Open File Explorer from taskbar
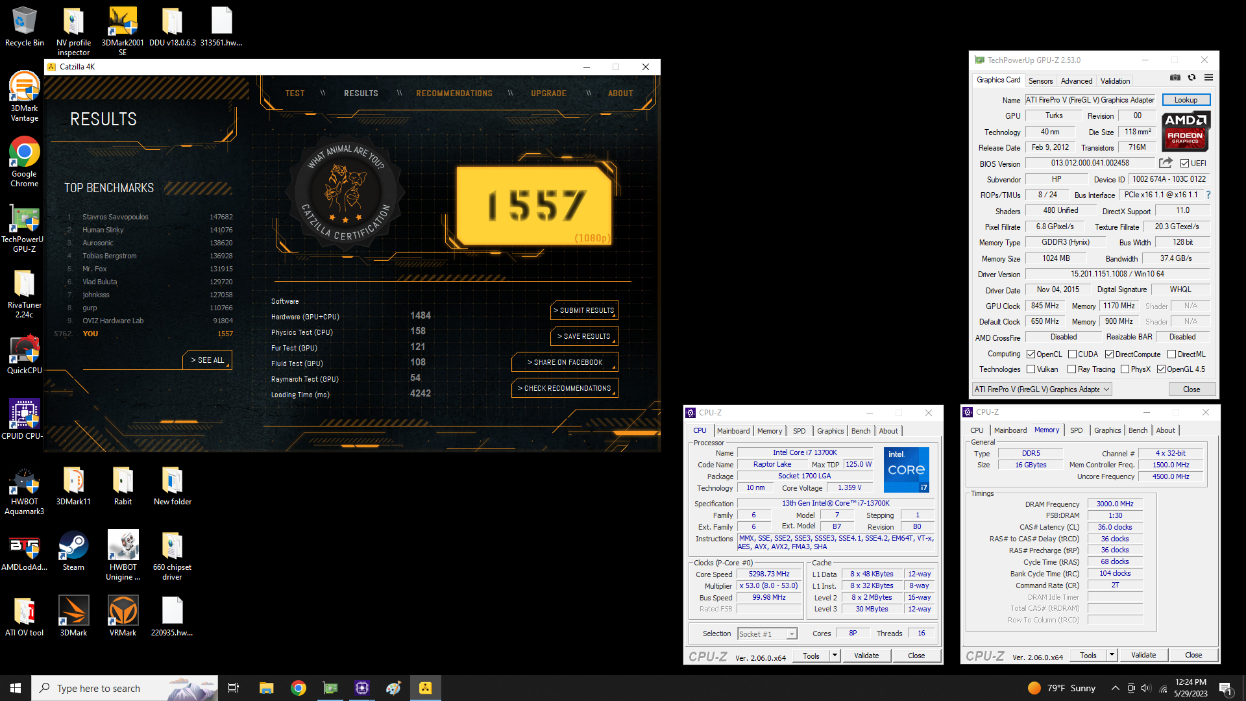 pos(266,688)
